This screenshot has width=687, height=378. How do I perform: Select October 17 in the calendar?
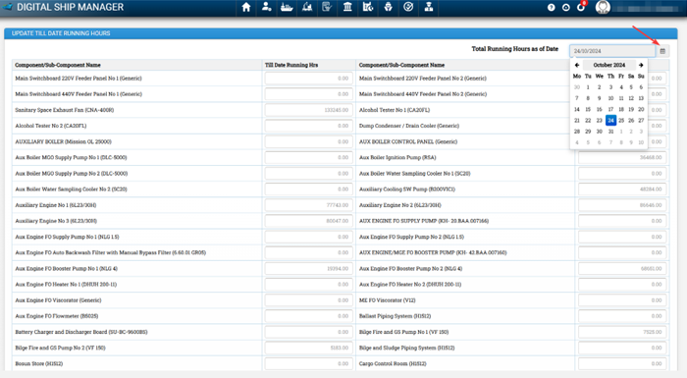(x=610, y=109)
